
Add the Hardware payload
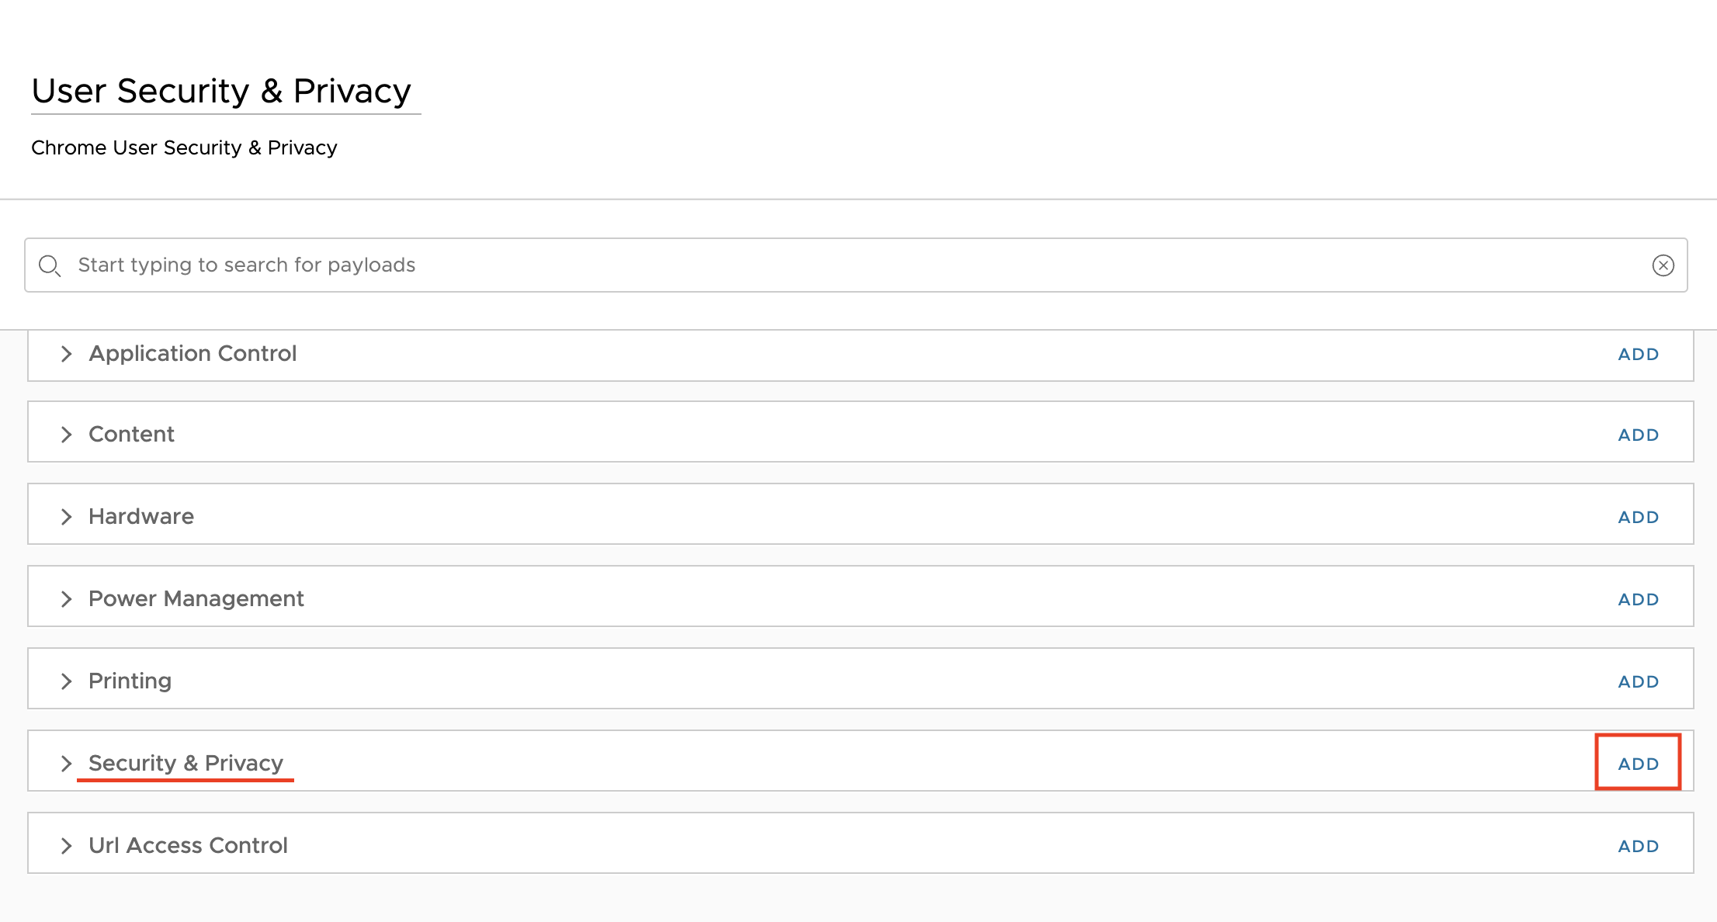coord(1638,518)
